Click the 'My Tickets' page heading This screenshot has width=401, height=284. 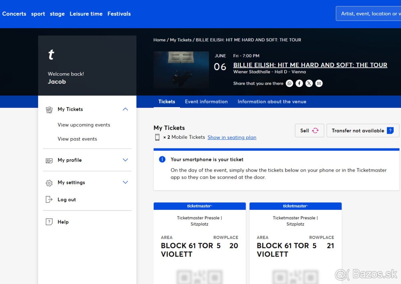click(x=169, y=128)
